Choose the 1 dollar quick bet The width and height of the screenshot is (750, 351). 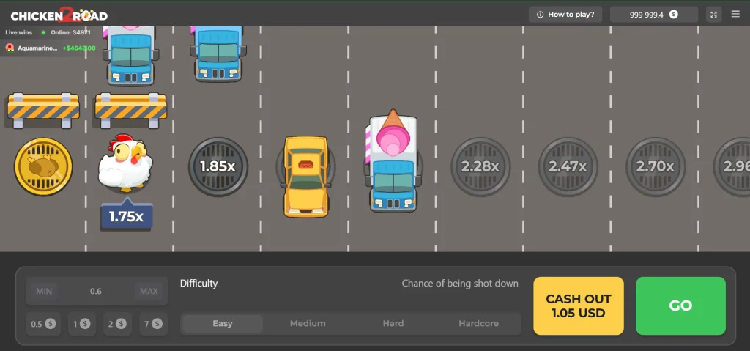pyautogui.click(x=82, y=324)
